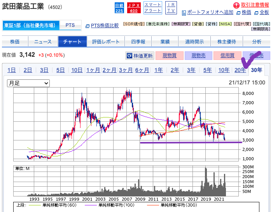Click the JPX400 badge icon
Image resolution: width=273 pixels, height=212 pixels.
[x=134, y=8]
